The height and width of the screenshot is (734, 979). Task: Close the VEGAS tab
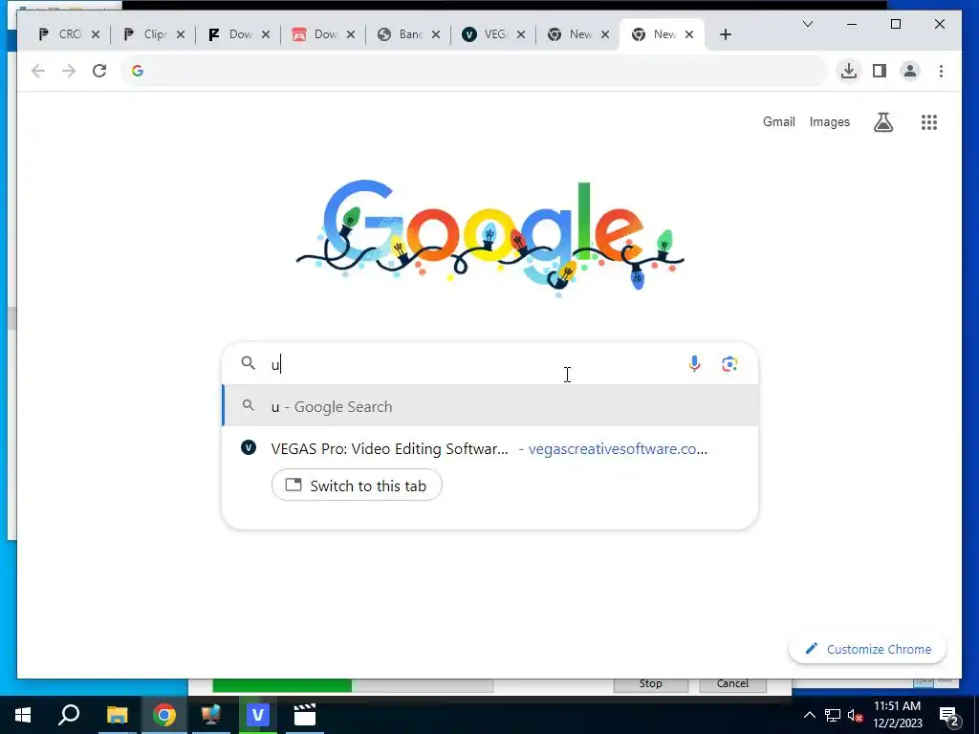(x=521, y=34)
